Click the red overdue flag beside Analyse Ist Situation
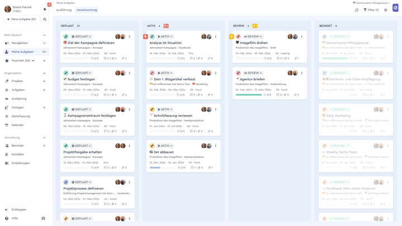 tap(145, 37)
